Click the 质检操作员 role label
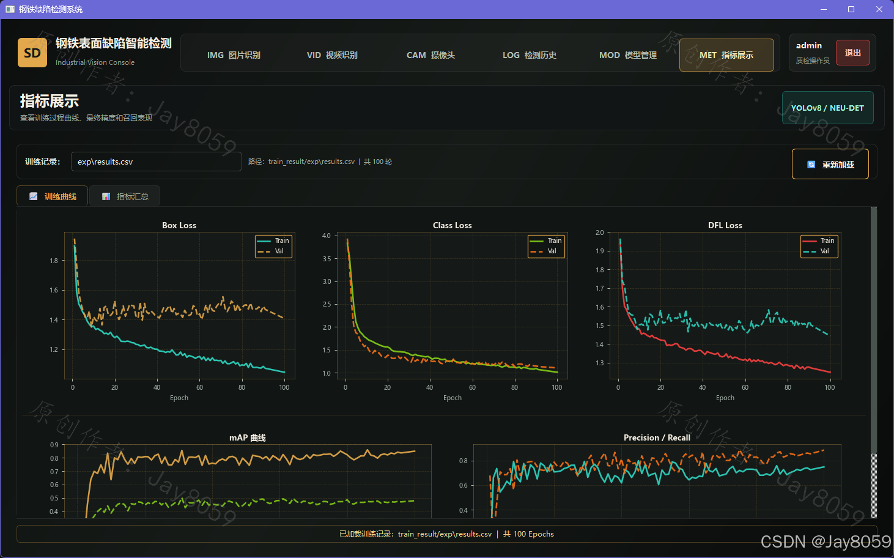Screen dimensions: 894x558 813,61
